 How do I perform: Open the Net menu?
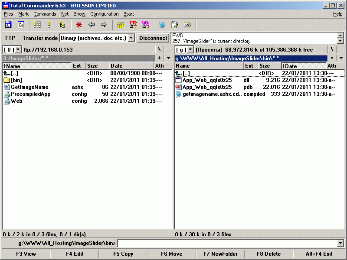click(x=65, y=14)
